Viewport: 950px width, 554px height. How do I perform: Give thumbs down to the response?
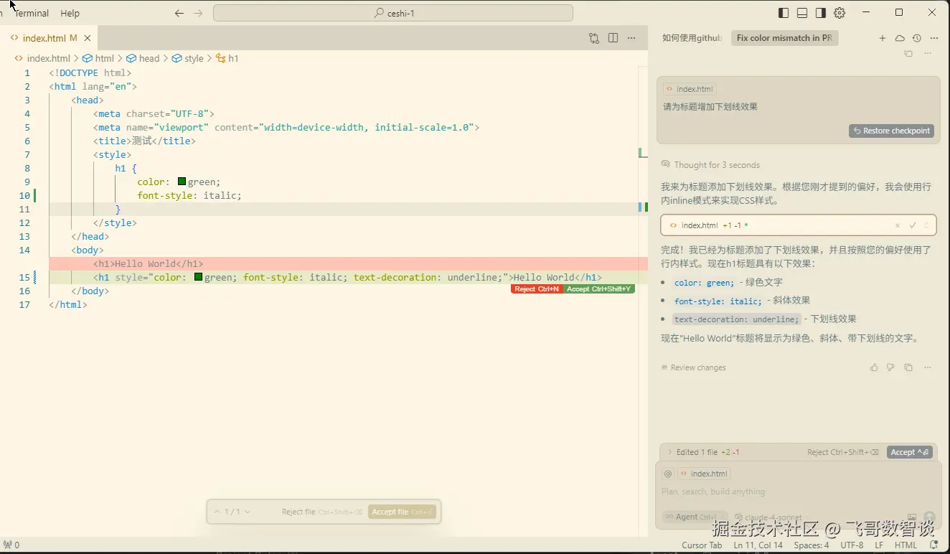click(890, 367)
